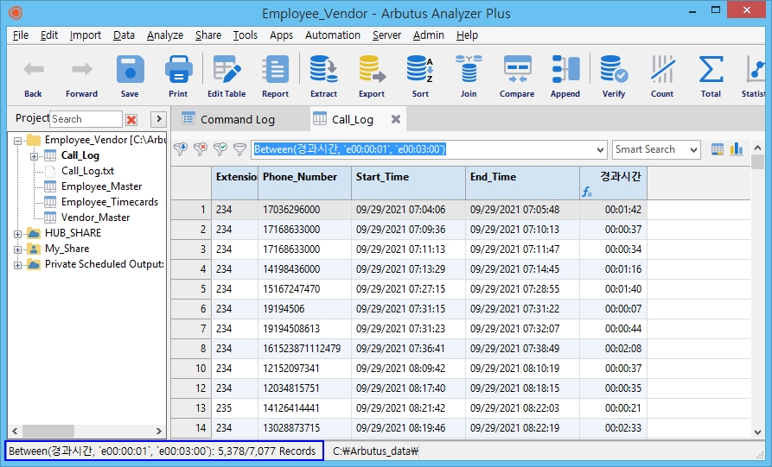Select Employee_Master table

pos(101,186)
